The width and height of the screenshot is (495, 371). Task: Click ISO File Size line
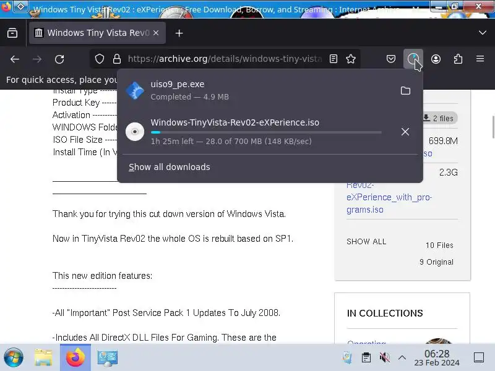[85, 140]
